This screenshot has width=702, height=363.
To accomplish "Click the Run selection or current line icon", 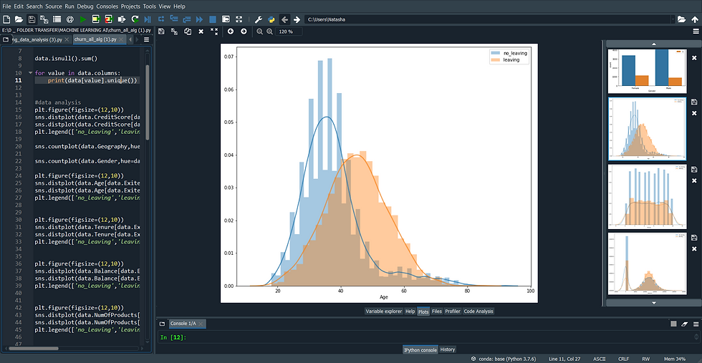I will click(x=122, y=19).
